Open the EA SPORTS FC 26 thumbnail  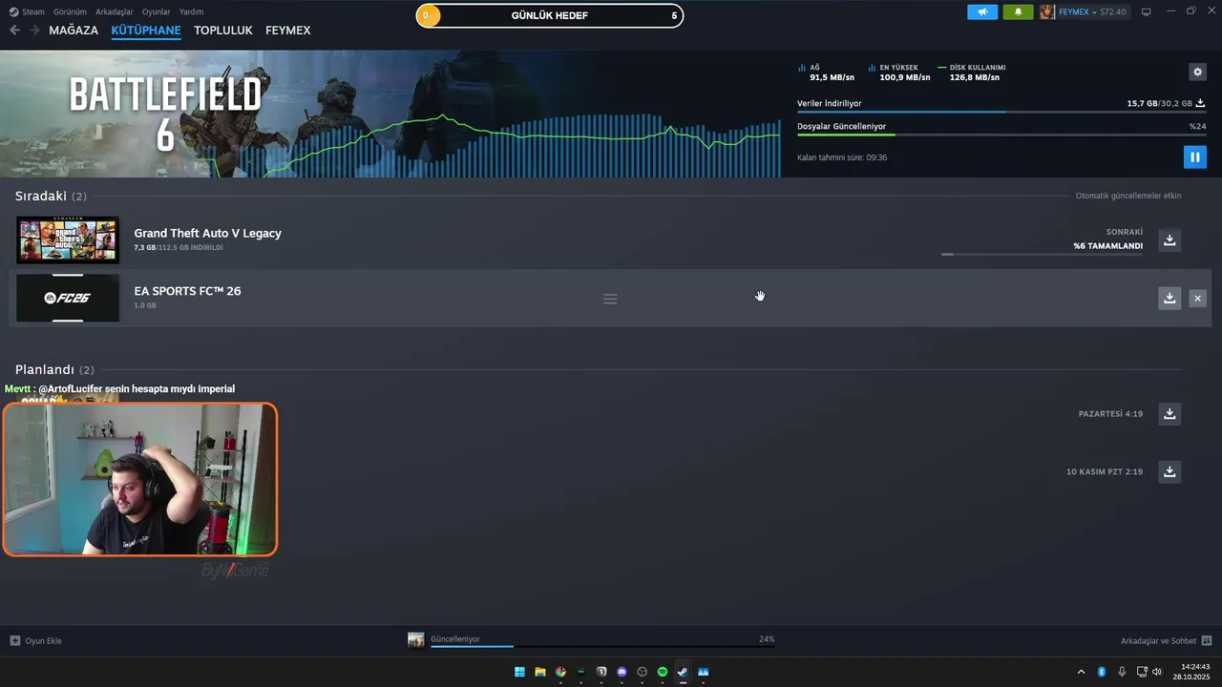68,298
